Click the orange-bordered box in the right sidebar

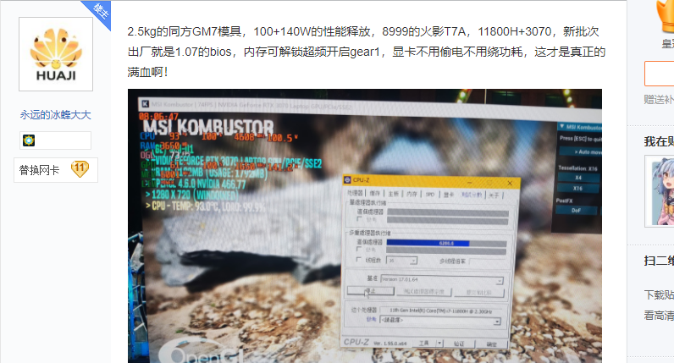(x=659, y=74)
